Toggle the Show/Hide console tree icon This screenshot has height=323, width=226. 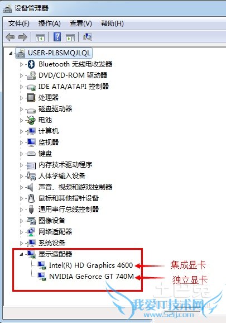pos(40,37)
